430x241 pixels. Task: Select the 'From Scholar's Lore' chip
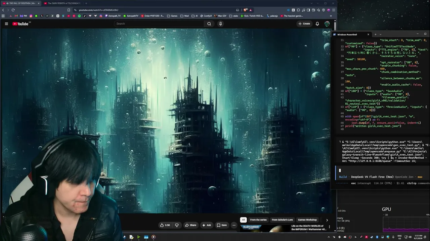tap(282, 220)
